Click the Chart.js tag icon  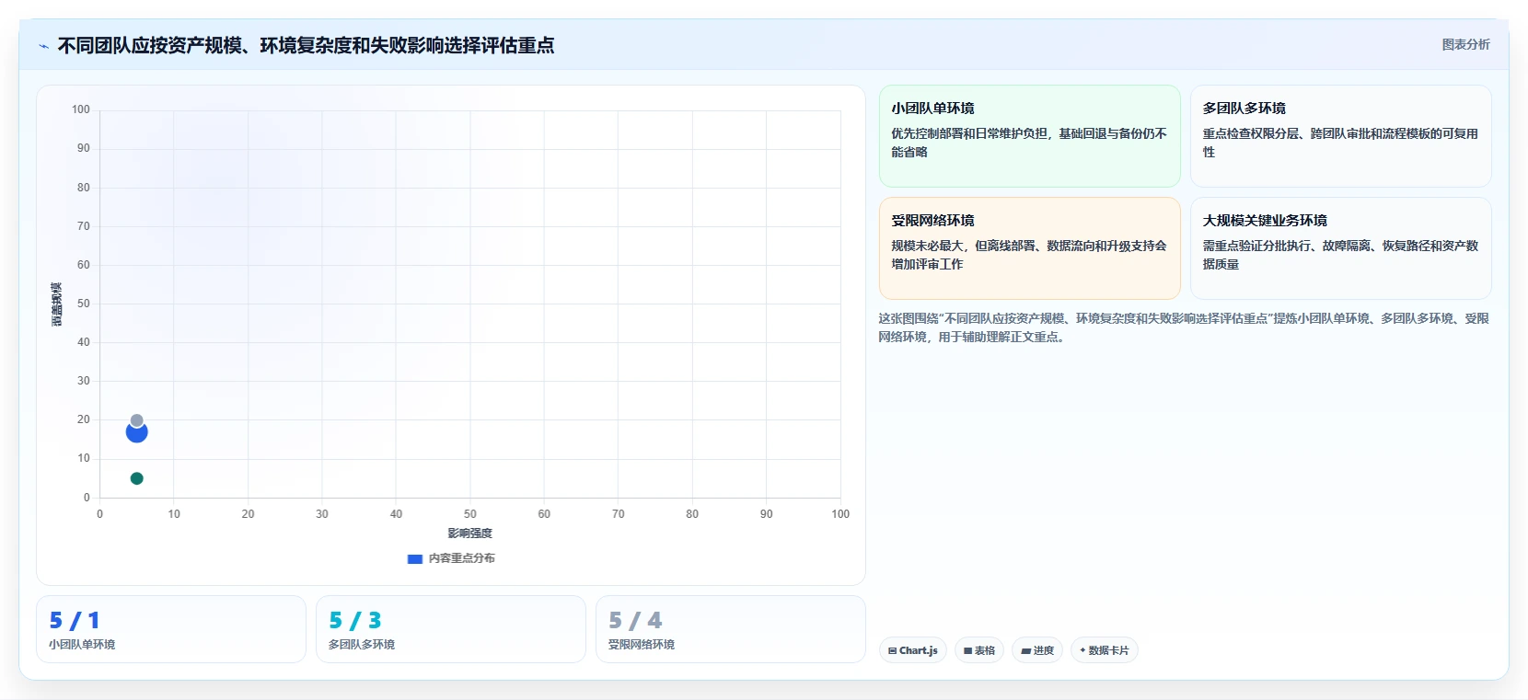892,650
